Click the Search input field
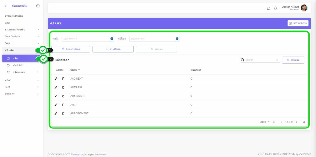 pyautogui.click(x=260, y=60)
